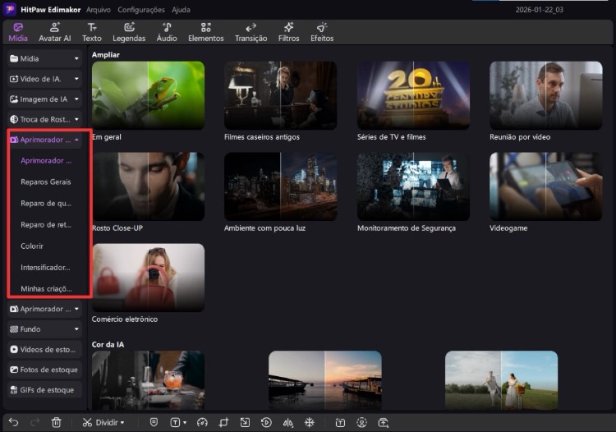This screenshot has height=432, width=616.
Task: Expand the collapsed Aprimorador section above Fundo
Action: (44, 309)
